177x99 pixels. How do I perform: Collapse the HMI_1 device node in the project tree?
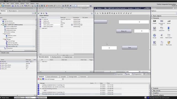click(x=2, y=25)
